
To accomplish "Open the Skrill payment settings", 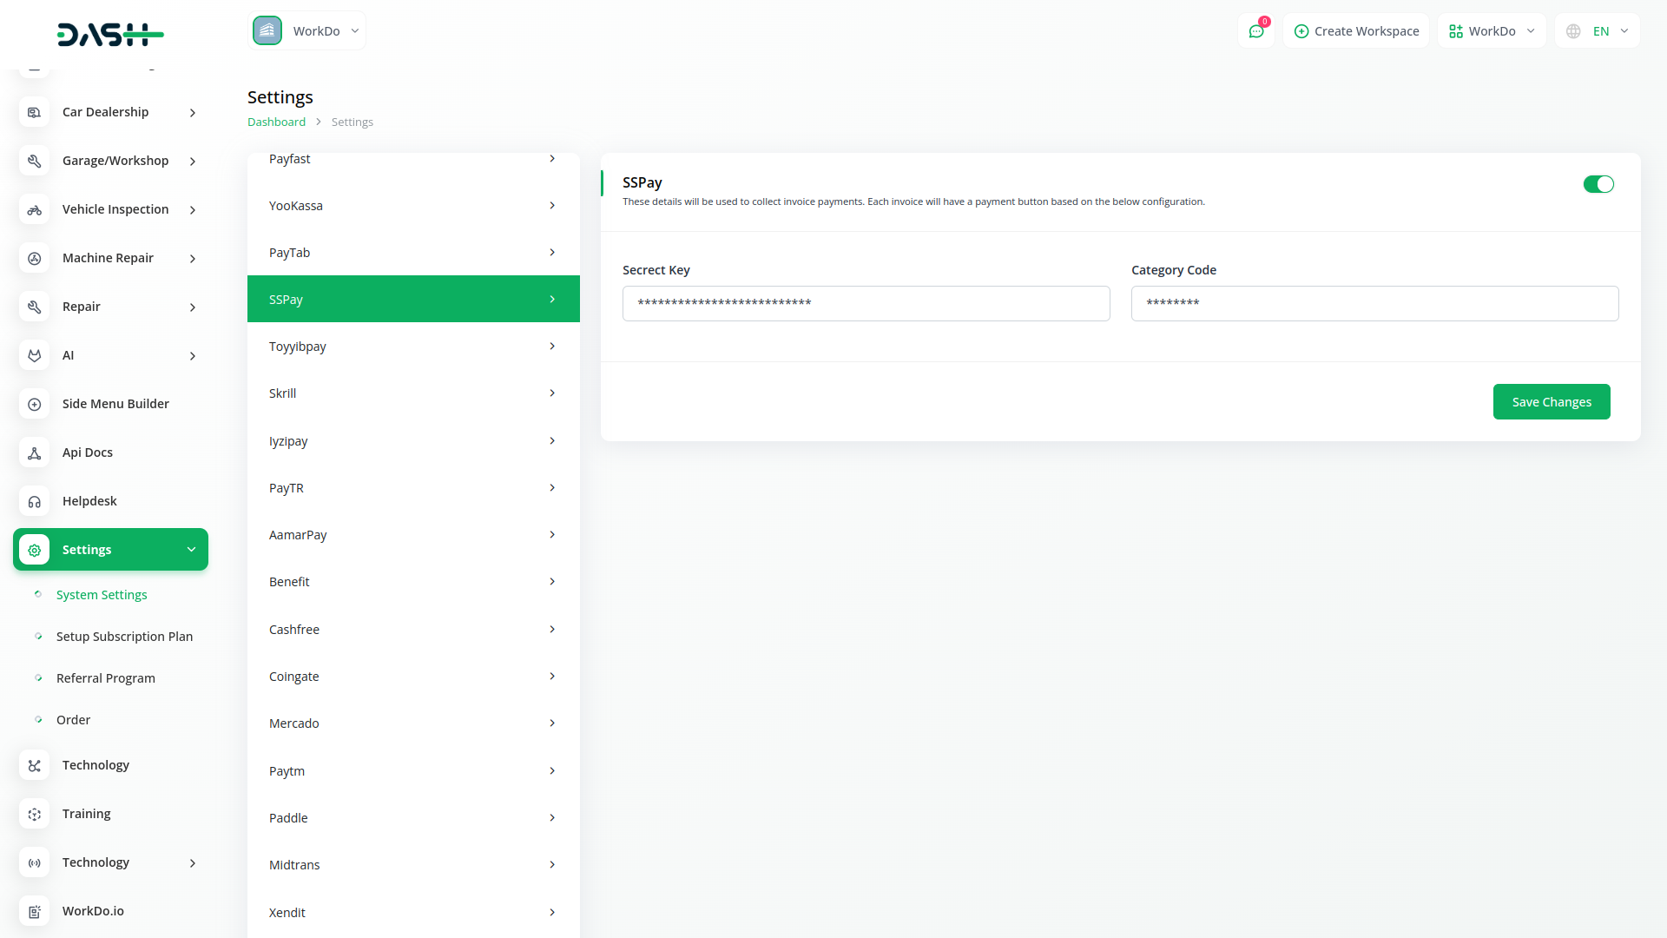I will (413, 393).
